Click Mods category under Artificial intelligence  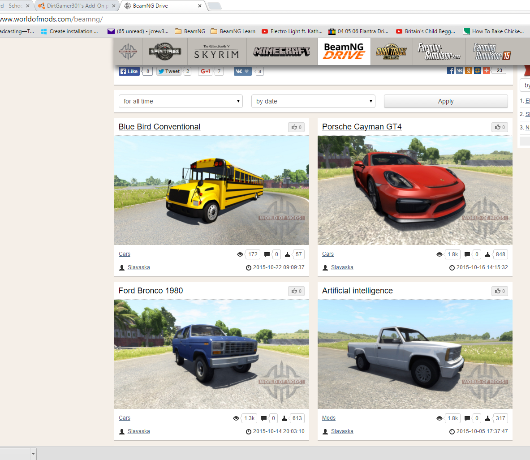tap(329, 418)
